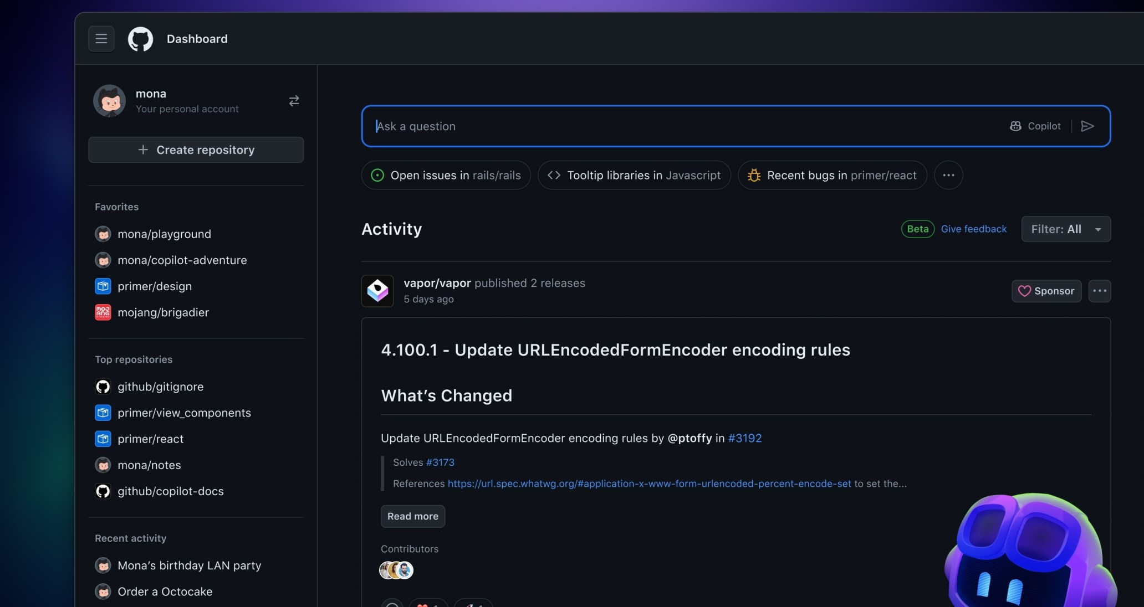1144x607 pixels.
Task: Open primer/react in Top repositories
Action: (150, 439)
